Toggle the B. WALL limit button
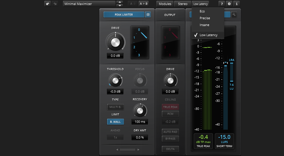 [x=115, y=122]
